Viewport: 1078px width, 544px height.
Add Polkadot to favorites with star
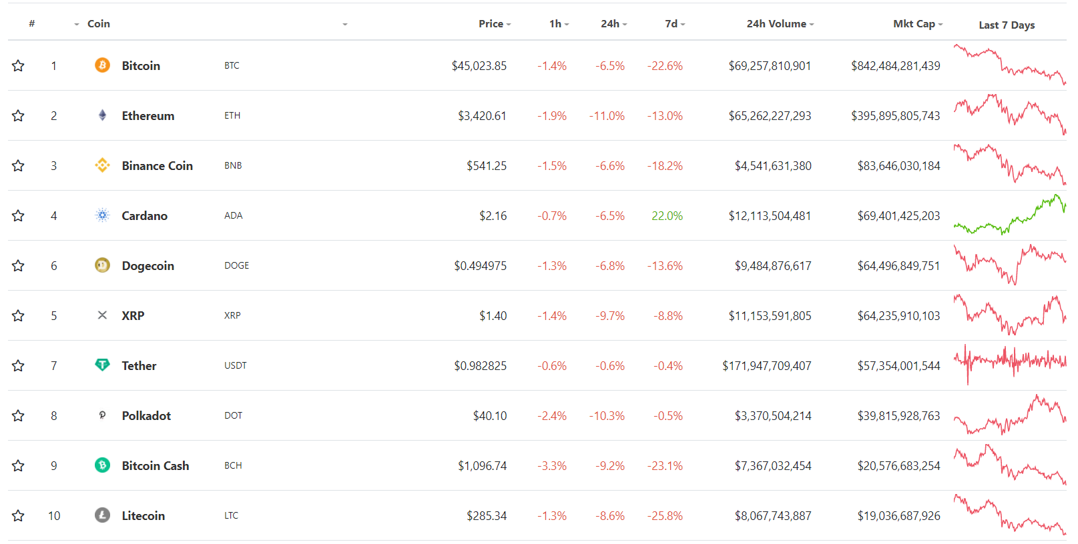point(18,415)
